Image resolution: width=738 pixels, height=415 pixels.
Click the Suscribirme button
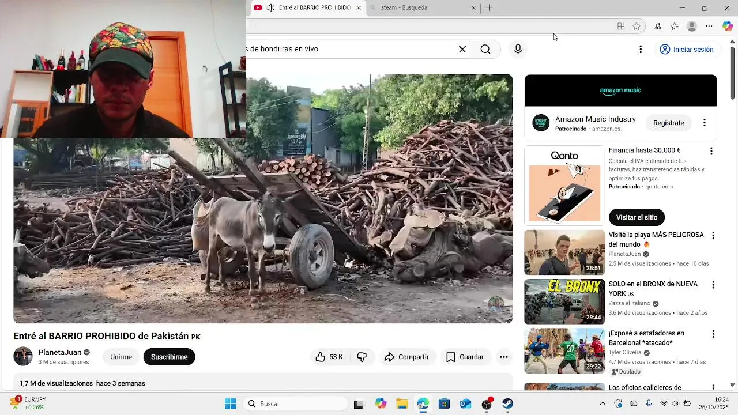169,357
